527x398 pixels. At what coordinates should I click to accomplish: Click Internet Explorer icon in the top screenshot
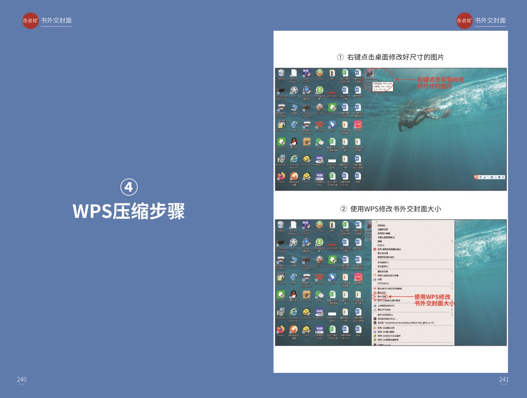[294, 159]
